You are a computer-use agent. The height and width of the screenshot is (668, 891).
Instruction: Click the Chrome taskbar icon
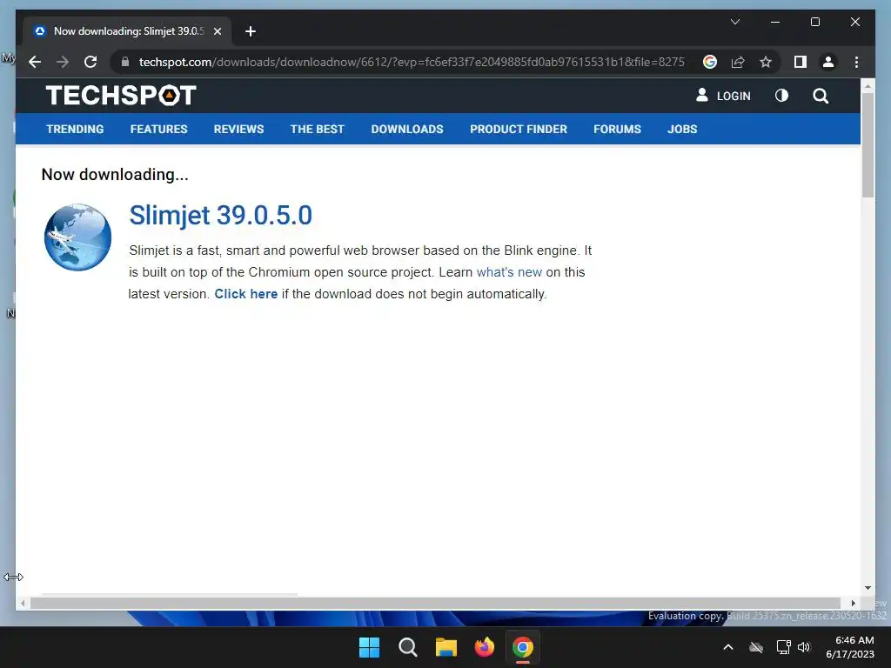523,647
